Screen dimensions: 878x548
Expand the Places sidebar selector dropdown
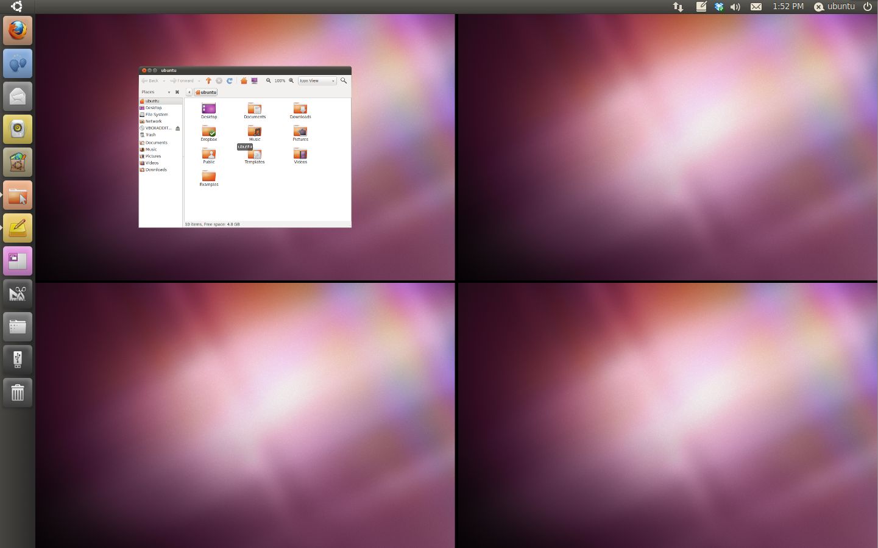point(169,92)
